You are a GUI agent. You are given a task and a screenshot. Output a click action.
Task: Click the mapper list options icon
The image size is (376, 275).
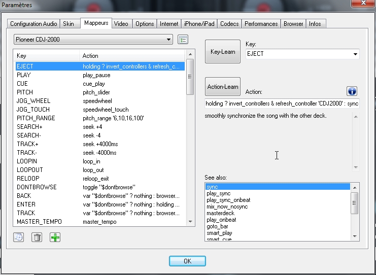(183, 40)
